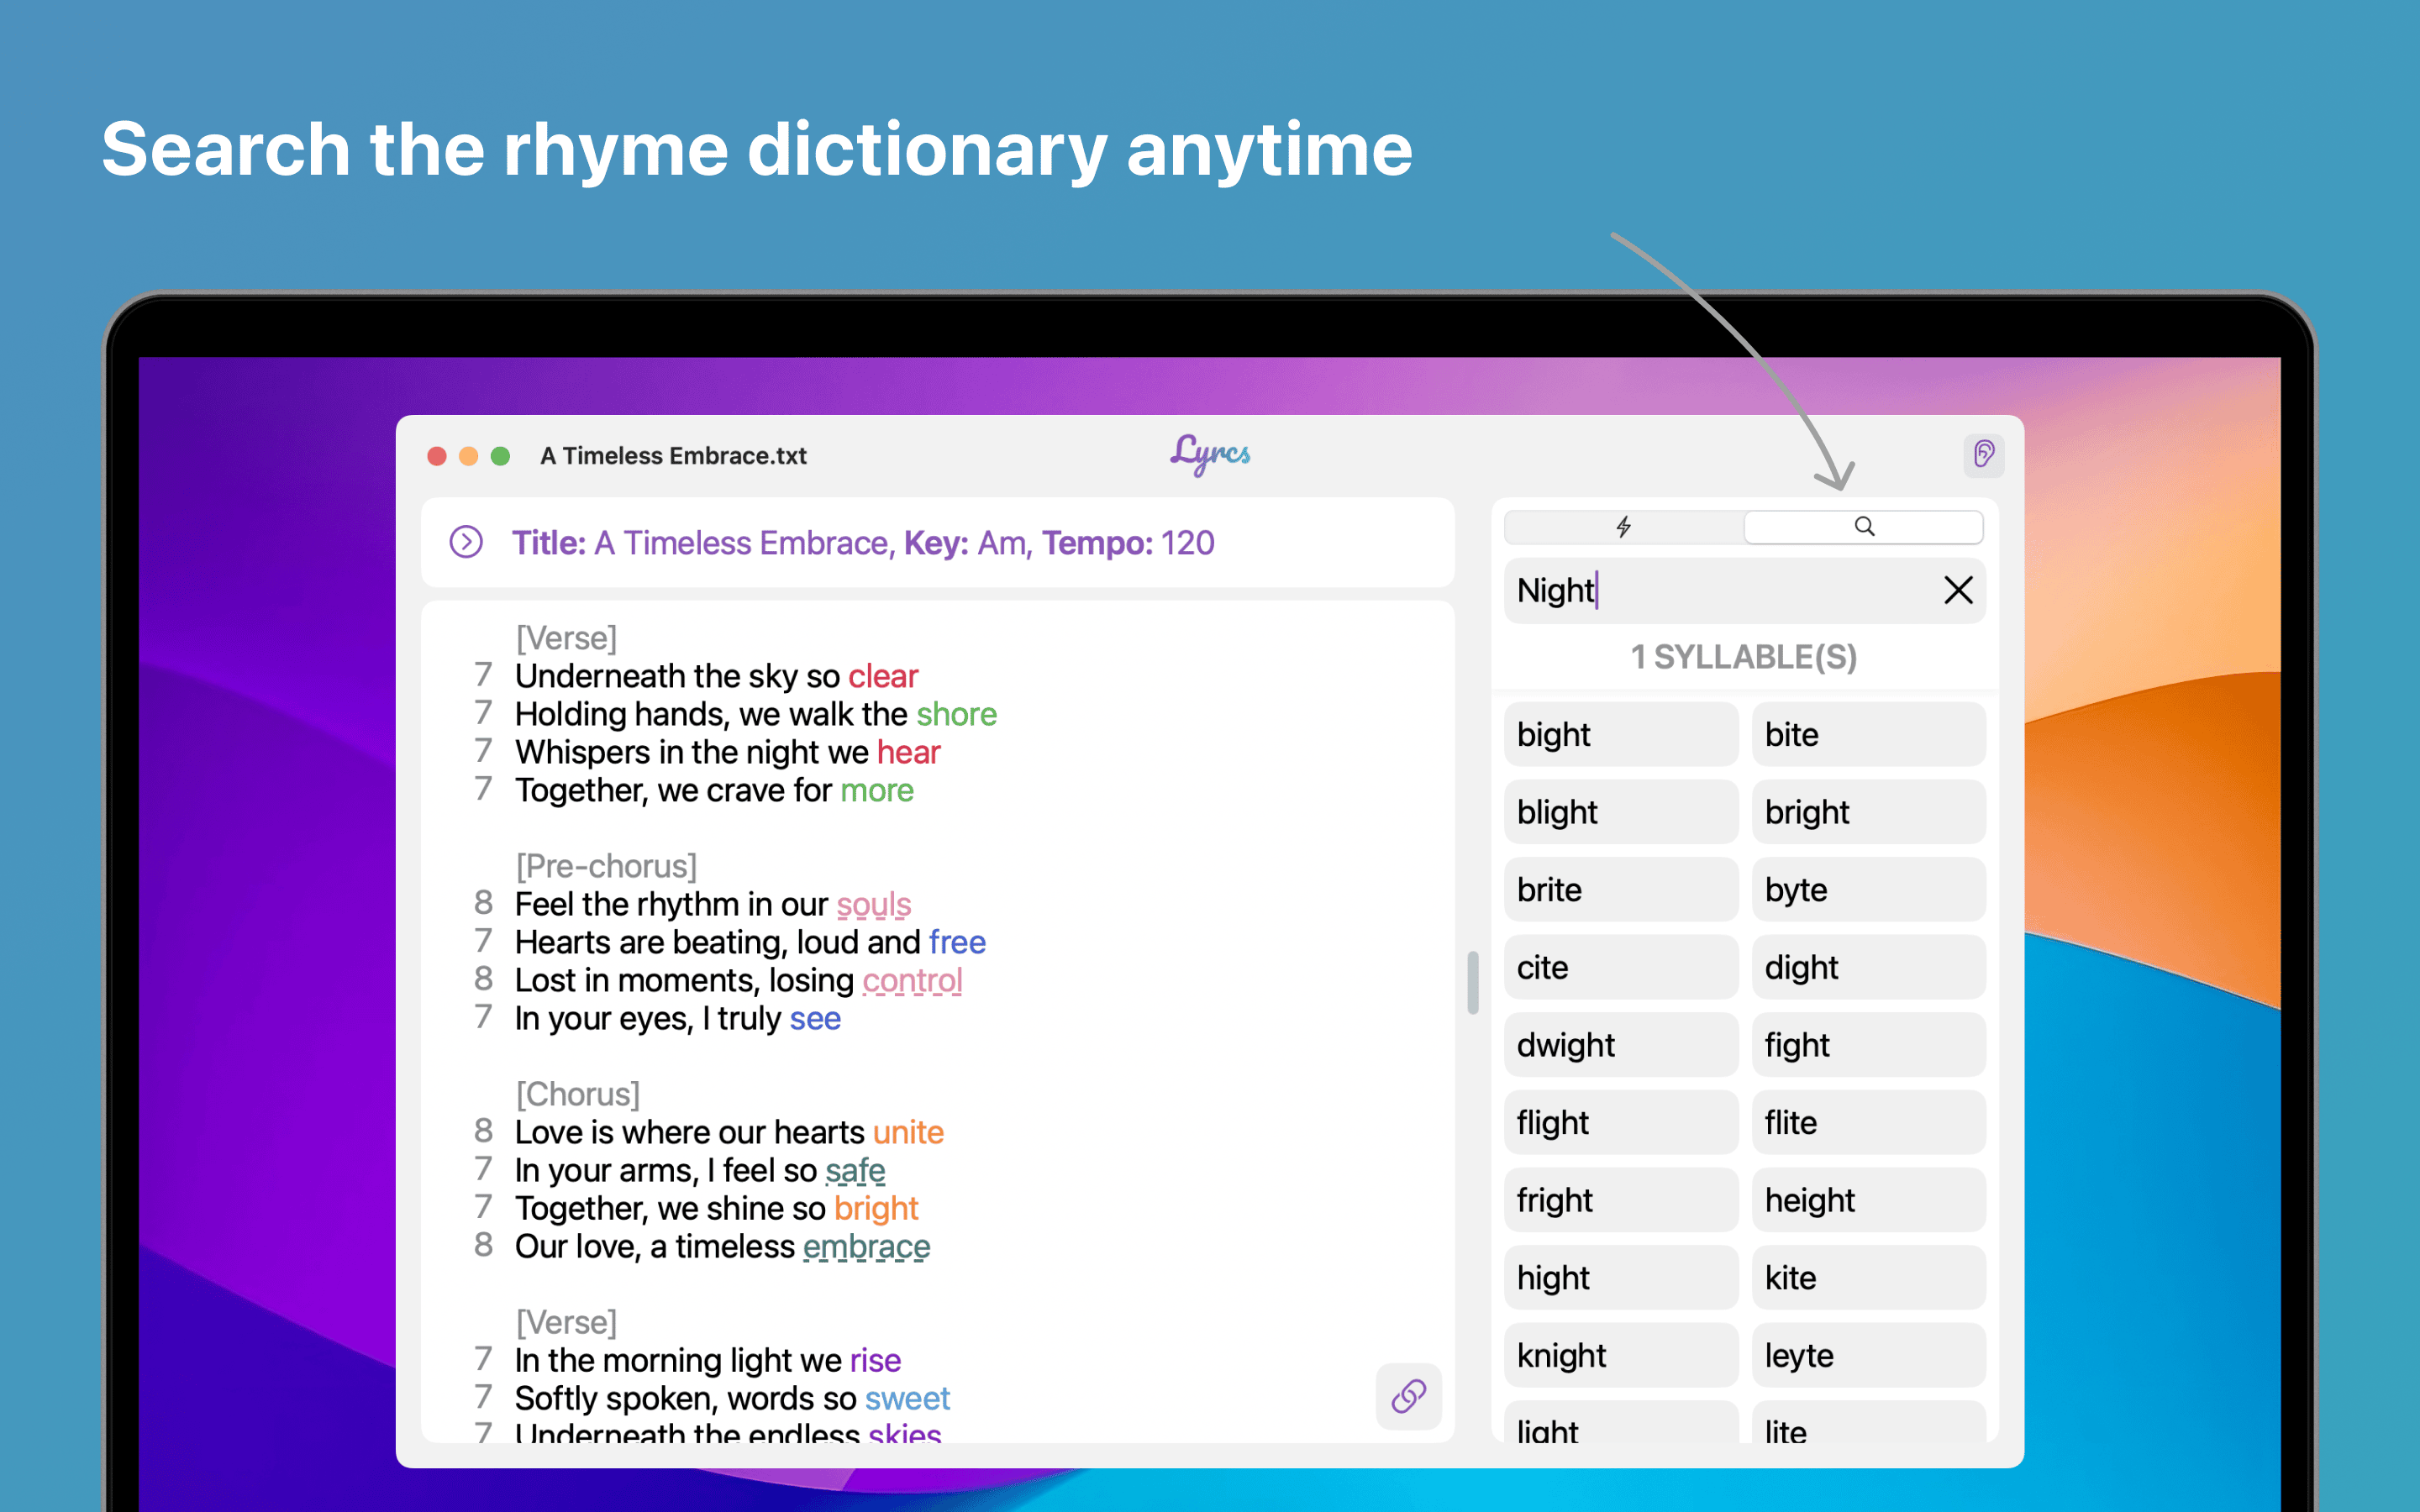Insert the rhyme hight
Screen dimensions: 2420x1512
[x=1621, y=1277]
